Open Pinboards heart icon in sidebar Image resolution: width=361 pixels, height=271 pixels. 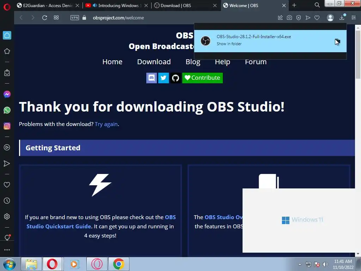tap(7, 185)
